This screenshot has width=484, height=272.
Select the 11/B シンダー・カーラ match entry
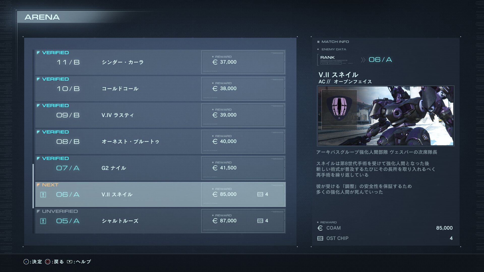tap(160, 62)
